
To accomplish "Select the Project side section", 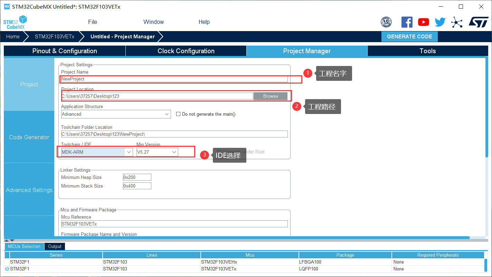I will click(29, 84).
